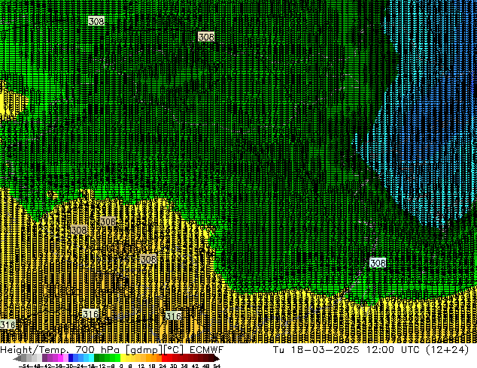
Task: Click the '[gdmp]' unit label
Action: coord(144,350)
